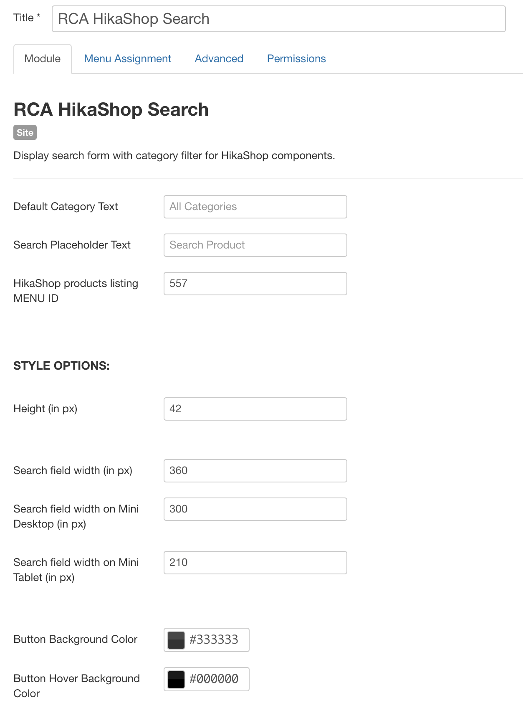Click the Button Background Color label
523x708 pixels.
click(x=76, y=639)
